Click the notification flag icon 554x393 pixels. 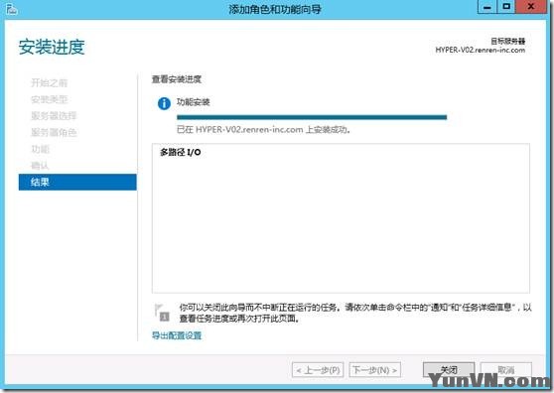pyautogui.click(x=162, y=313)
